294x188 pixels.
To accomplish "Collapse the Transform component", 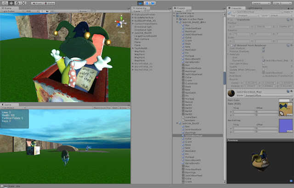I will [228, 20].
